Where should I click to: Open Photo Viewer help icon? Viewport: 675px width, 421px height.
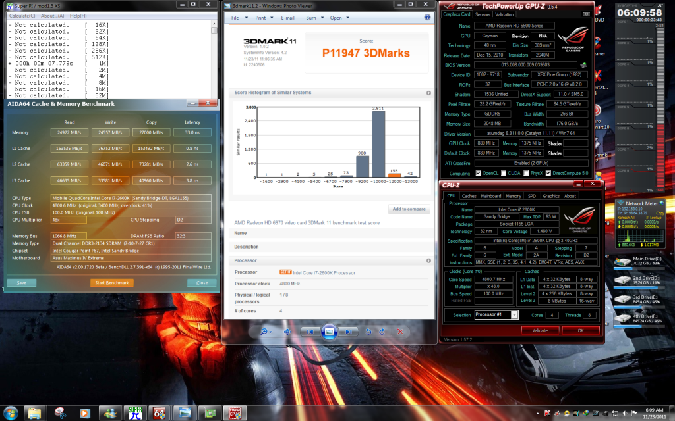click(427, 18)
